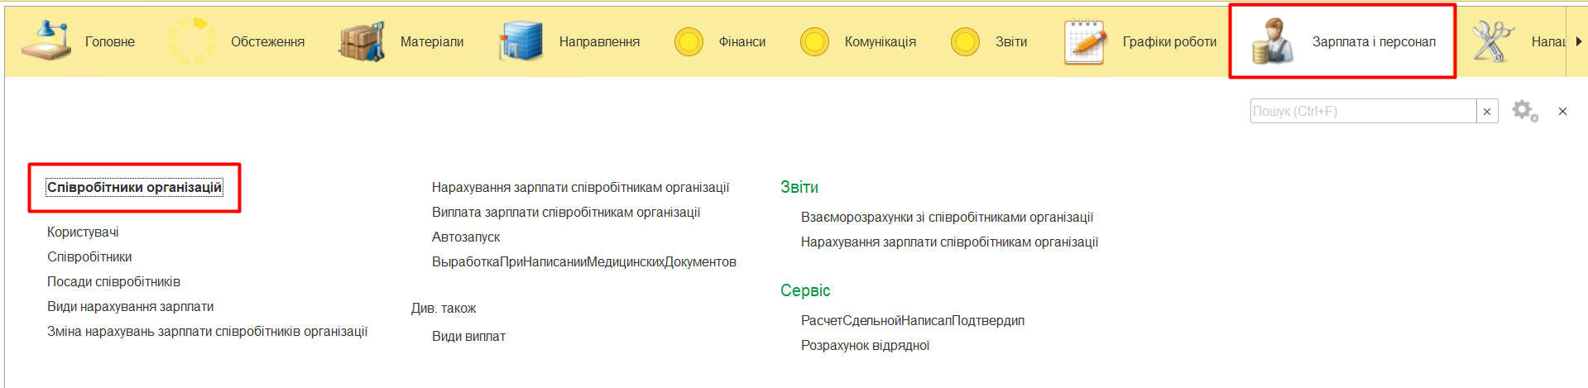Image resolution: width=1588 pixels, height=388 pixels.
Task: Switch to the Комунікація section
Action: click(880, 41)
